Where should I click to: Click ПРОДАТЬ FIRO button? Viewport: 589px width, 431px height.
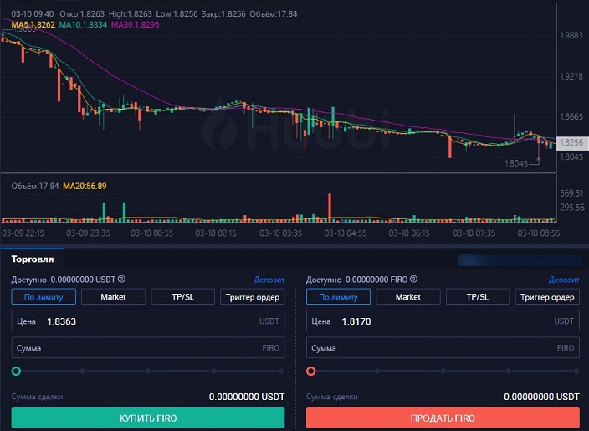443,418
